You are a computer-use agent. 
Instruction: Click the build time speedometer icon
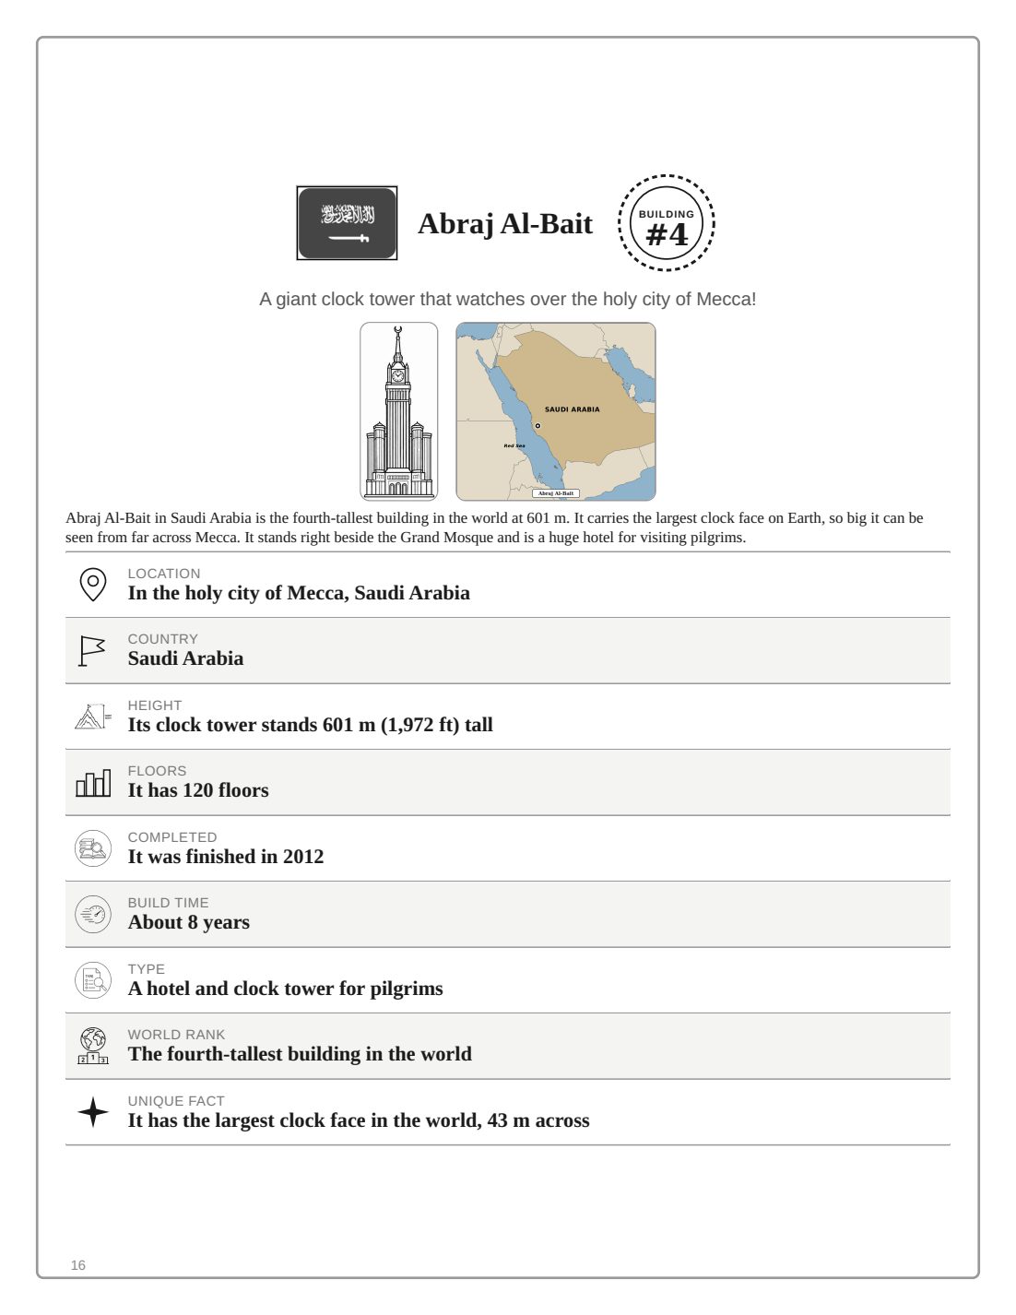pos(92,915)
